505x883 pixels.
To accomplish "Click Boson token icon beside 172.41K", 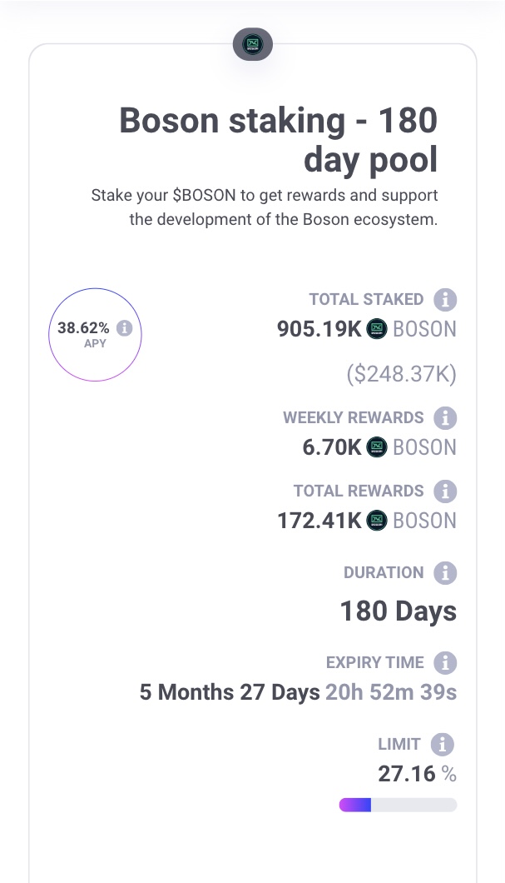I will tap(377, 521).
